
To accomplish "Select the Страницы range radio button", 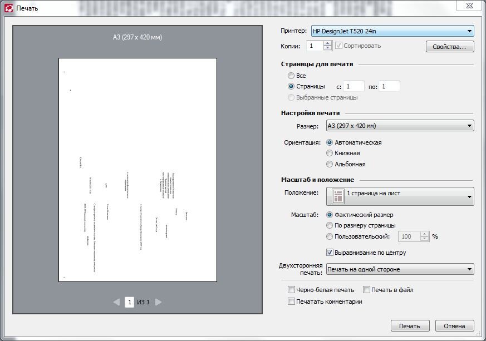I will click(291, 86).
